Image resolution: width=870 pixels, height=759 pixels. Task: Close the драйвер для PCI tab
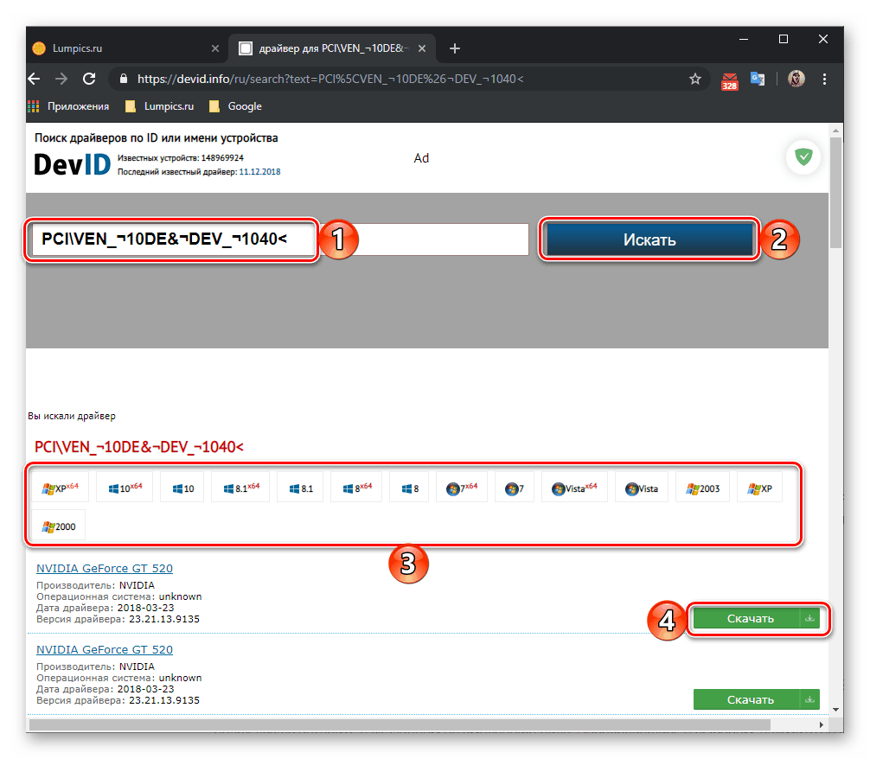click(x=422, y=48)
